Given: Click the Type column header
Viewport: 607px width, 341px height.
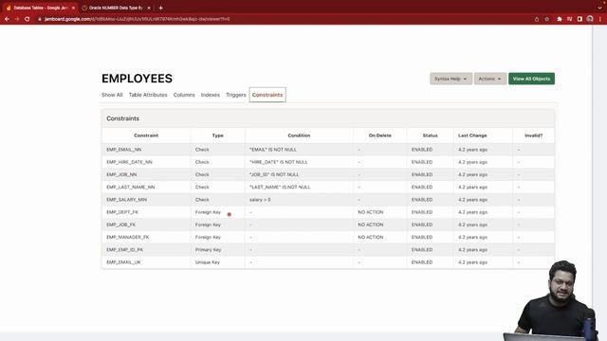Looking at the screenshot, I should (217, 135).
